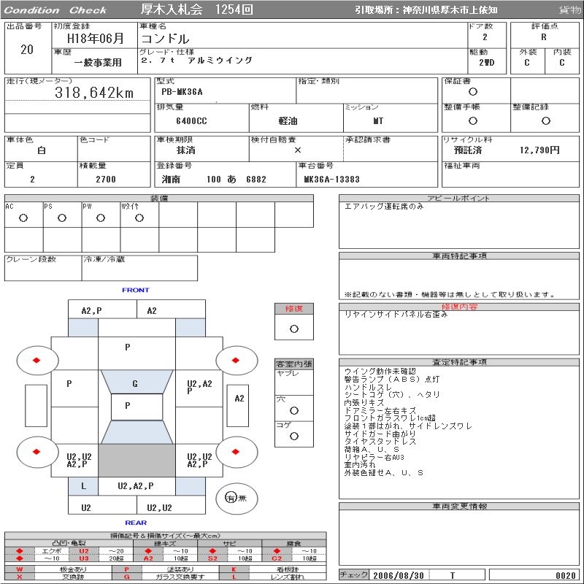Click the circle mark under 保証書
This screenshot has width=584, height=584.
pyautogui.click(x=473, y=92)
